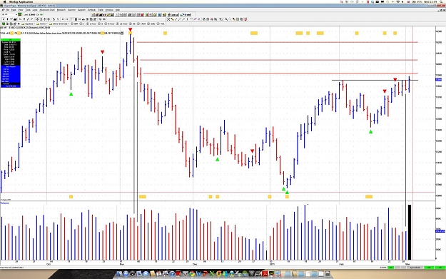Viewport: 446px width, 279px height.
Task: Open the Page menu
Action: point(14,10)
